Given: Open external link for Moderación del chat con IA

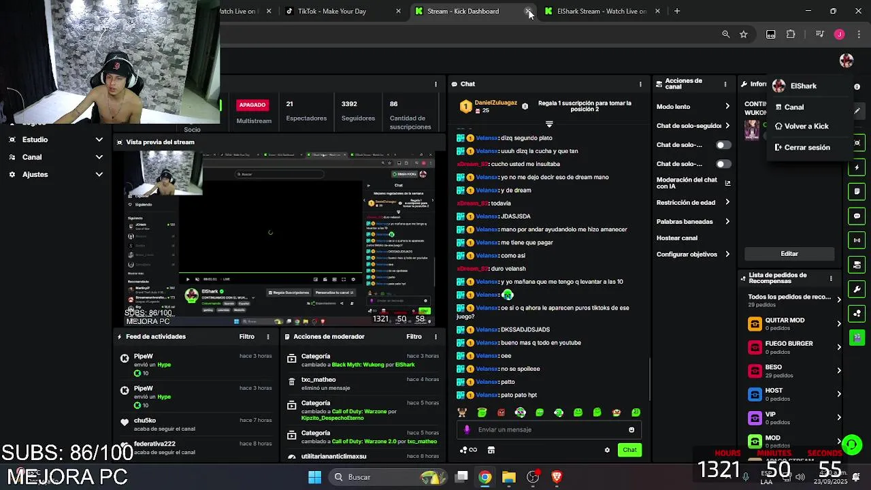Looking at the screenshot, I should (727, 183).
